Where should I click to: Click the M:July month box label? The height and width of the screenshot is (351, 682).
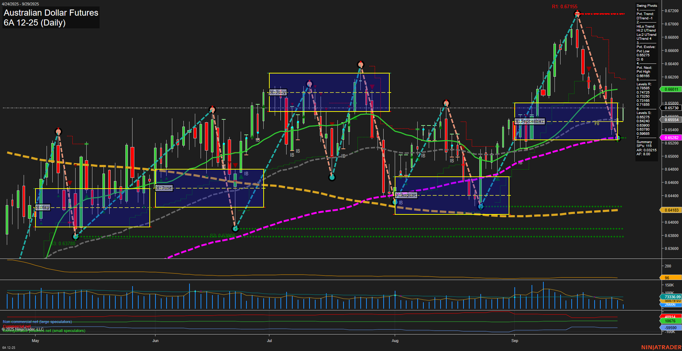pyautogui.click(x=278, y=92)
